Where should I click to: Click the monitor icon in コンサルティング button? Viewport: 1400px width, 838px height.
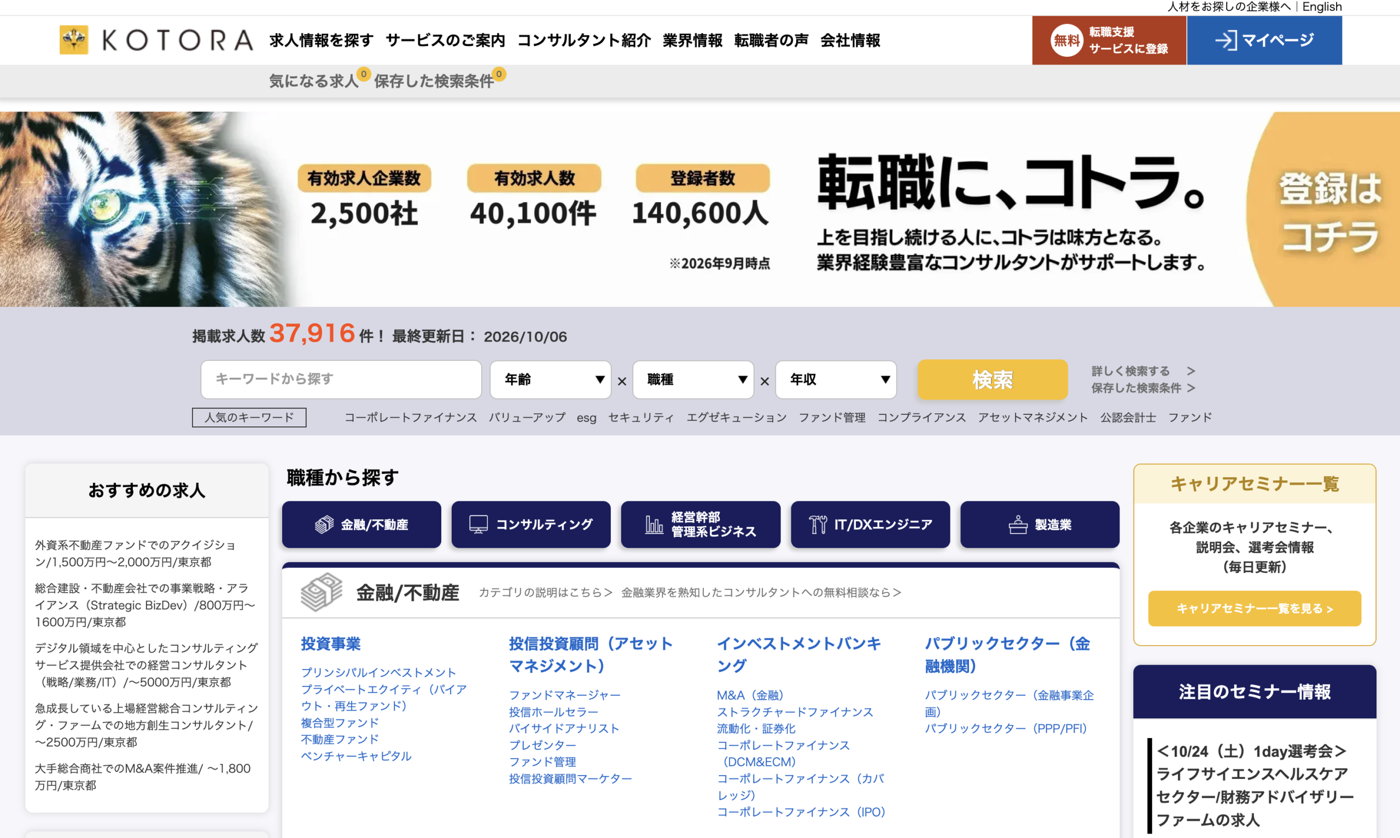[x=479, y=525]
